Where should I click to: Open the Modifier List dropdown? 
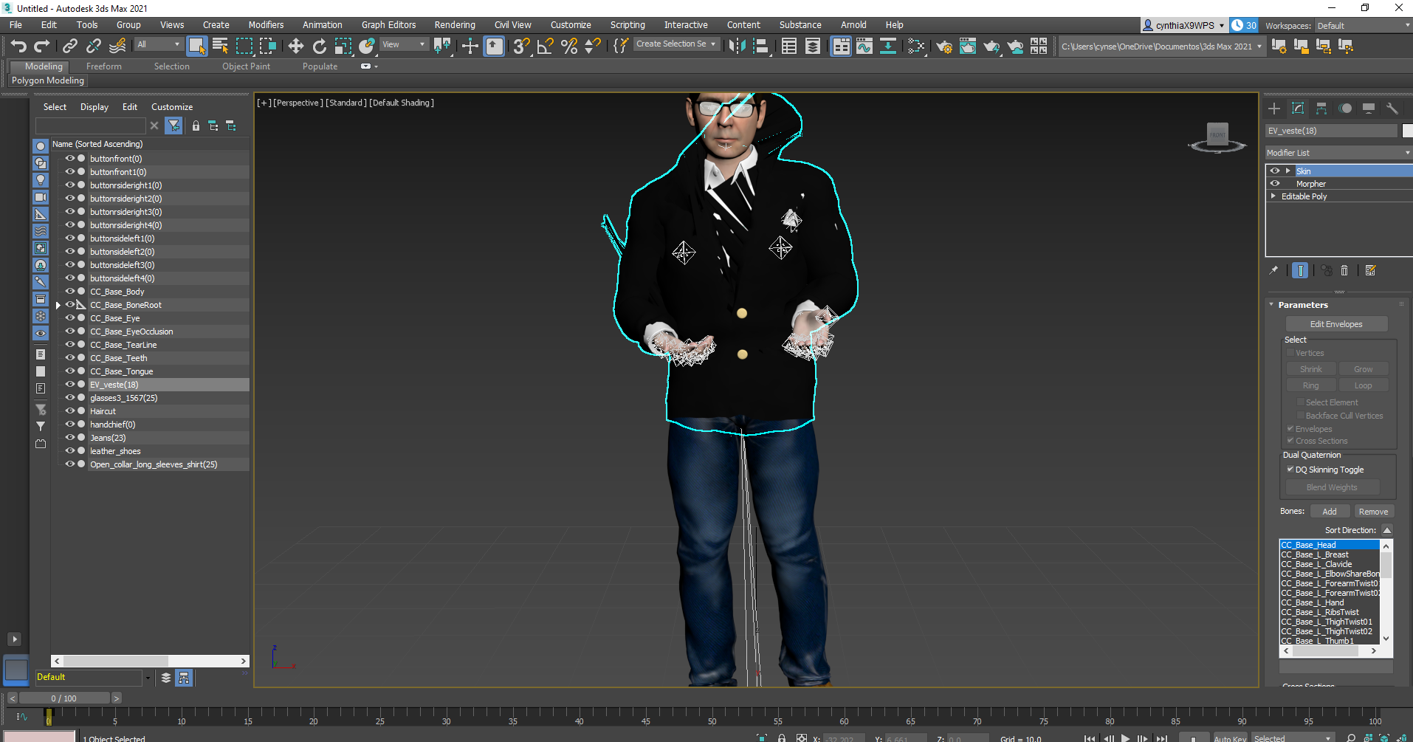point(1338,153)
